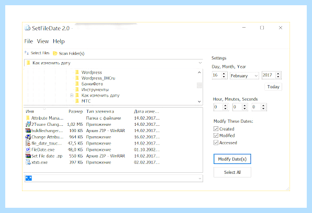
Task: Click the Scan Folder(s) folder icon
Action: tap(55, 53)
